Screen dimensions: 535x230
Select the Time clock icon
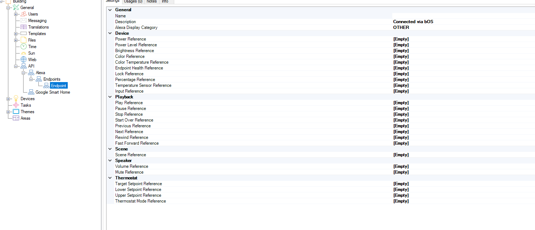24,47
